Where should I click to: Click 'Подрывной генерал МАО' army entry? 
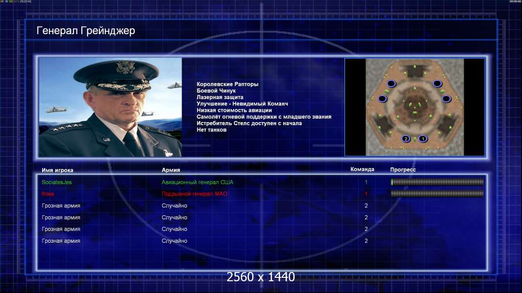194,194
